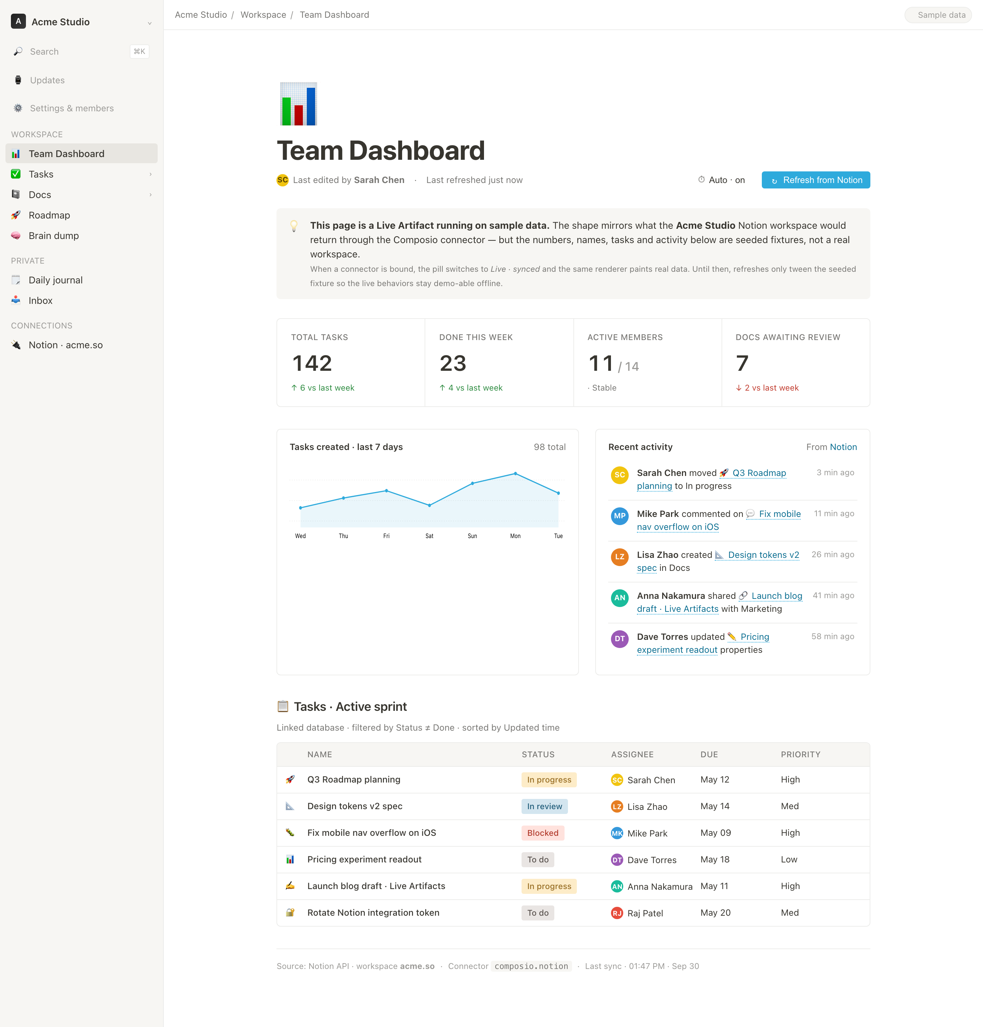Click the Docs notebook icon in sidebar
Screen dimensions: 983x1027
point(16,194)
